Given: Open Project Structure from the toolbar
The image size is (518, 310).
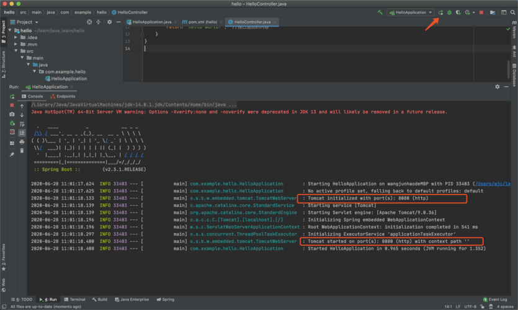Looking at the screenshot, I should (493, 12).
